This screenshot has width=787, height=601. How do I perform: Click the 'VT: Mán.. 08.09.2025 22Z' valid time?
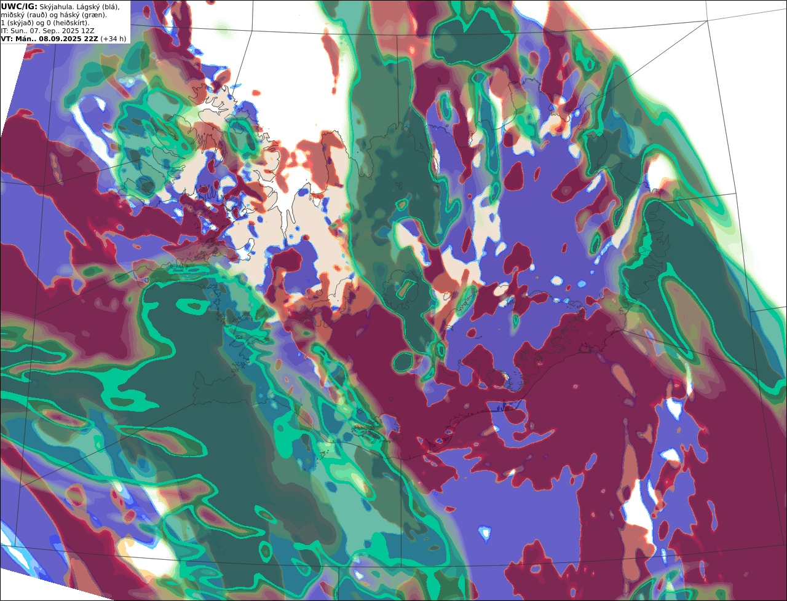click(x=50, y=38)
